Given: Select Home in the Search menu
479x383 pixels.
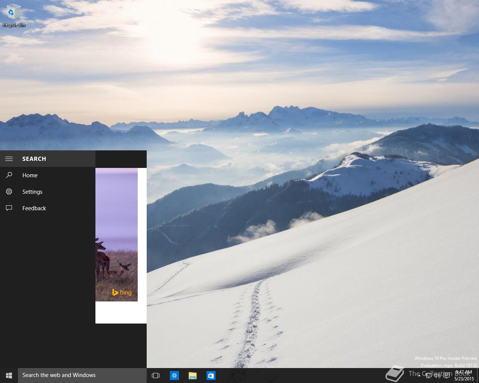Looking at the screenshot, I should [x=48, y=175].
